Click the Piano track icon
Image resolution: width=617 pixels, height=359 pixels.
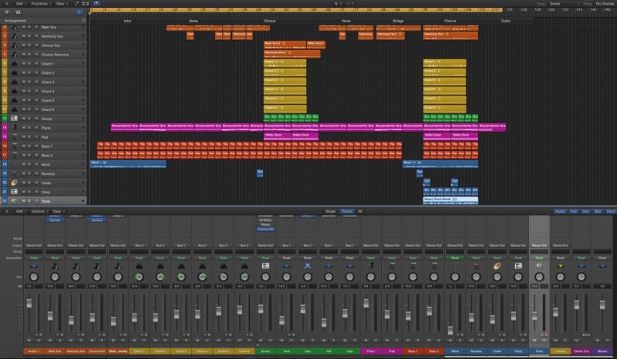tap(14, 128)
